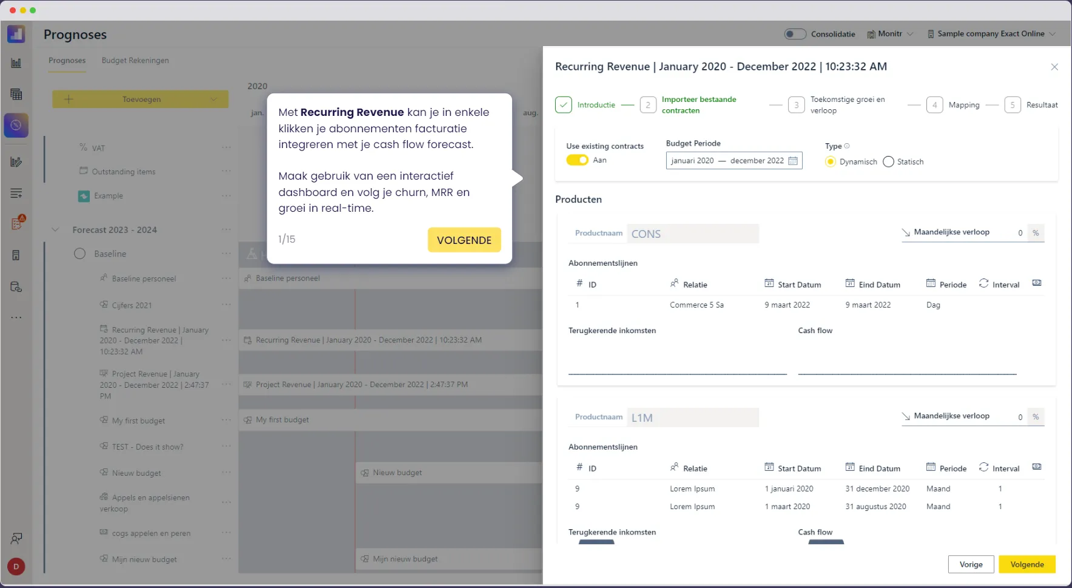Click the Vorige button
Screen dimensions: 1072x588
(x=971, y=564)
